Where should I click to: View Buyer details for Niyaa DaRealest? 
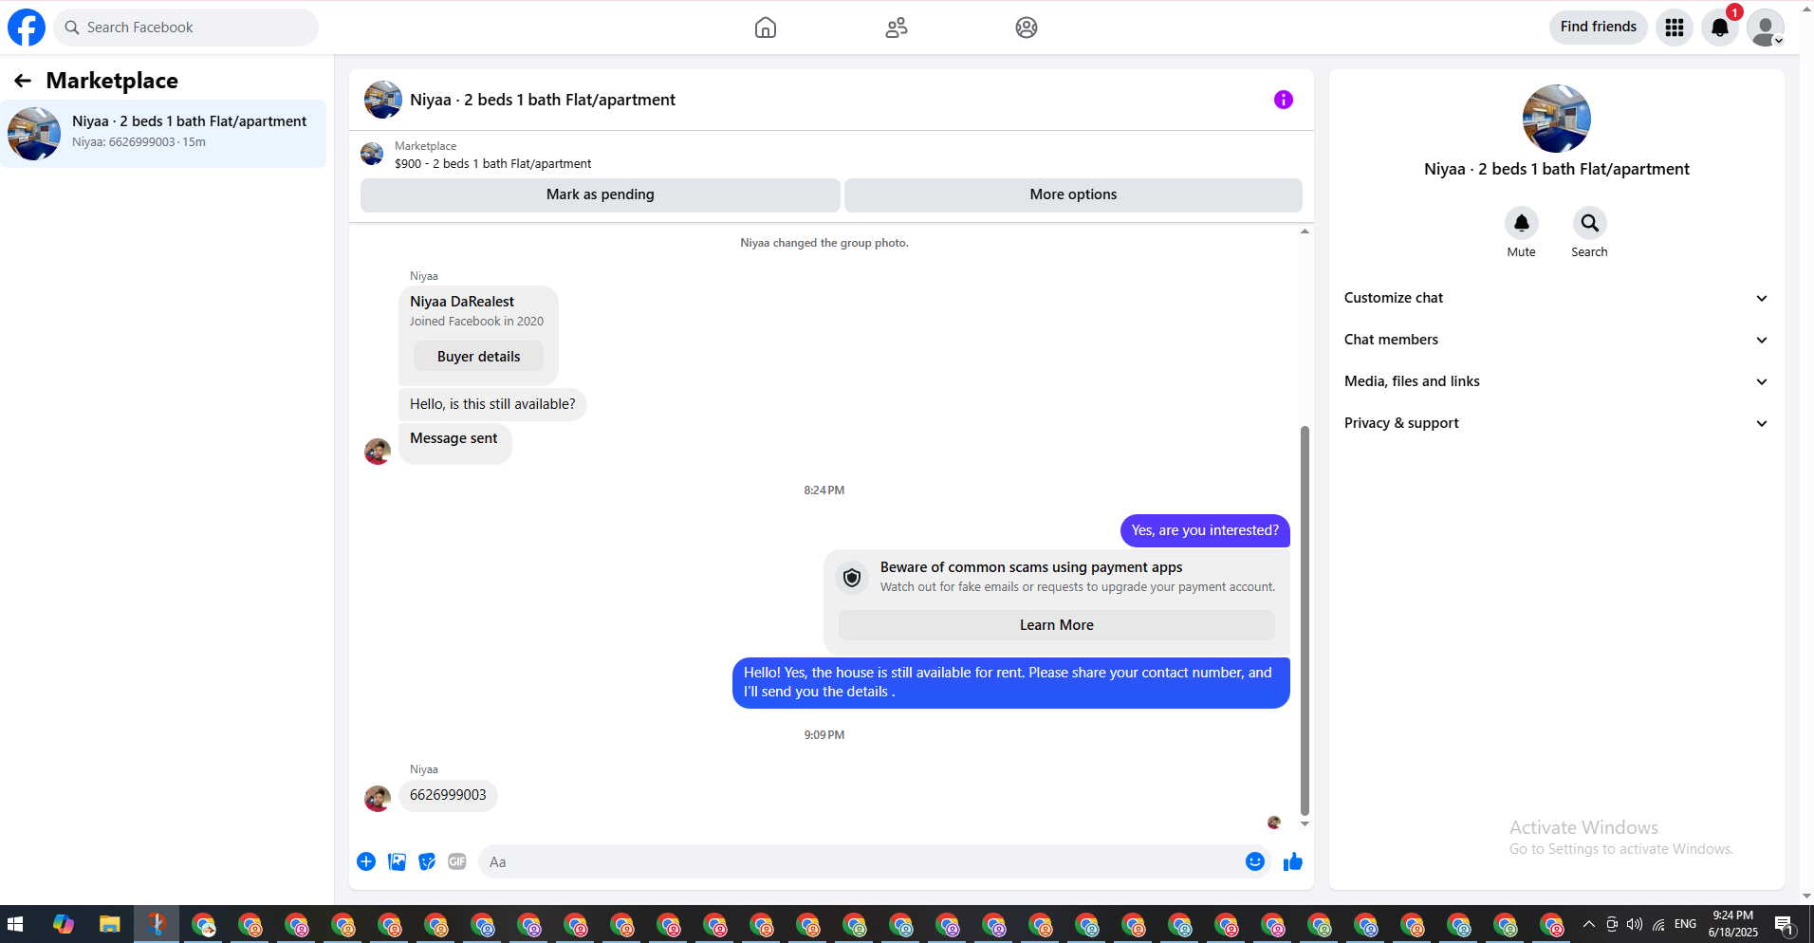[478, 357]
